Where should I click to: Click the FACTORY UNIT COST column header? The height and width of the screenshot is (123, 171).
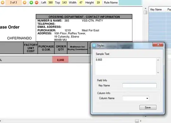tap(31, 48)
